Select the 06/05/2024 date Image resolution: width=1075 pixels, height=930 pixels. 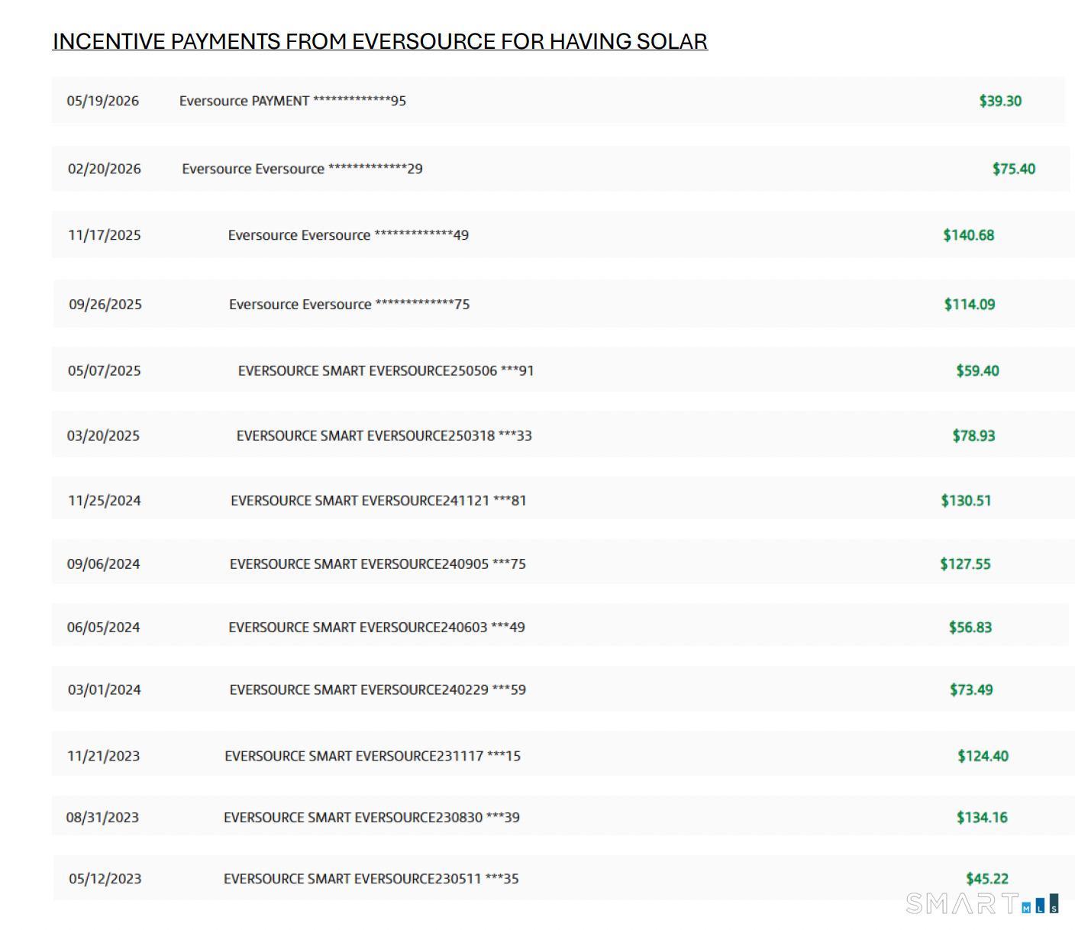[104, 628]
